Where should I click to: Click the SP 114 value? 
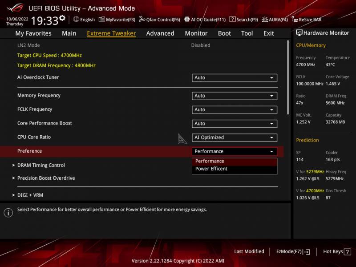[x=299, y=160]
